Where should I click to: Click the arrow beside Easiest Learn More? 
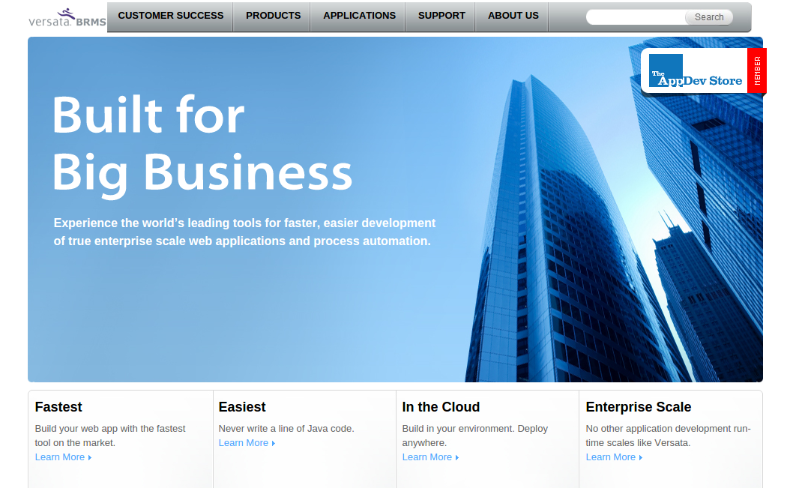tap(274, 444)
